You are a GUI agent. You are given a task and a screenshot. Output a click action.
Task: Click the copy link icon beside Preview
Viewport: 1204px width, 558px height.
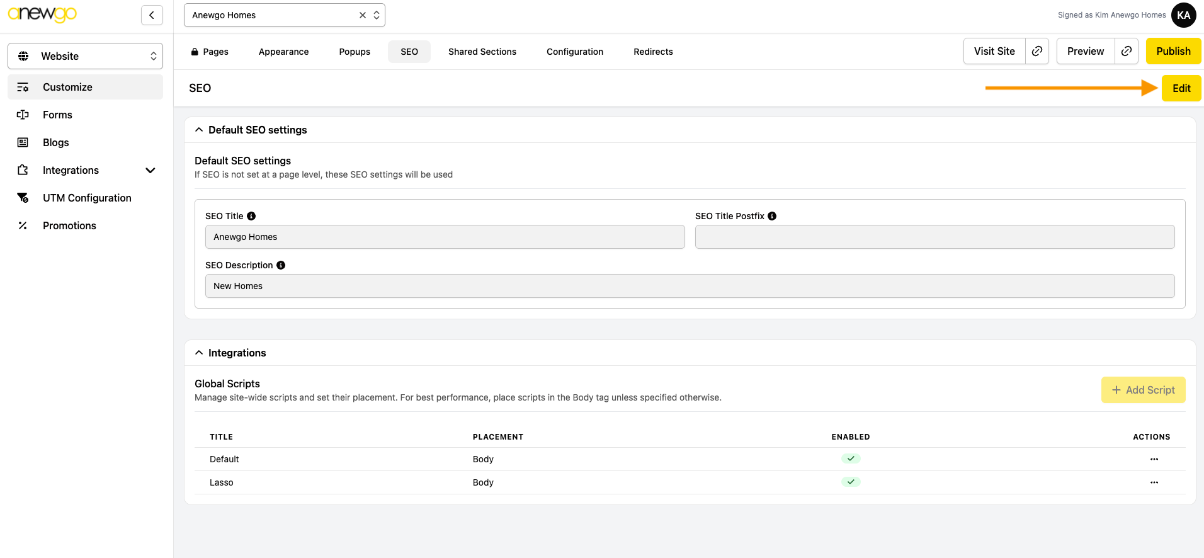tap(1127, 51)
